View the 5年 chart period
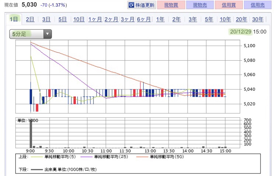The image size is (276, 176). coord(209,19)
